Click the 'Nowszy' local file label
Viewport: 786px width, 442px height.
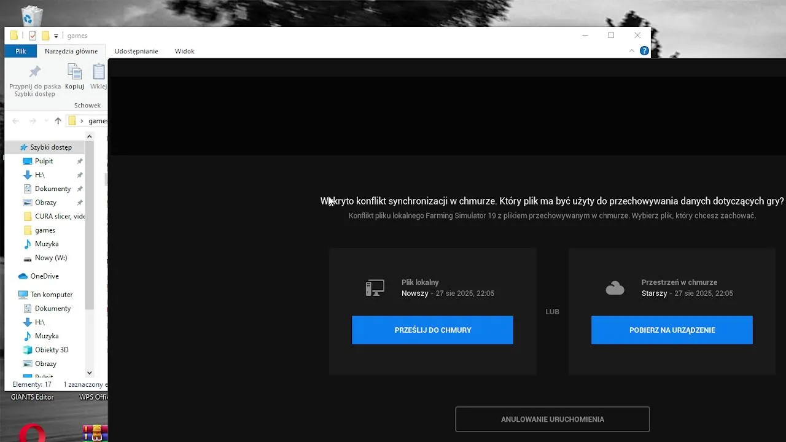click(x=414, y=293)
